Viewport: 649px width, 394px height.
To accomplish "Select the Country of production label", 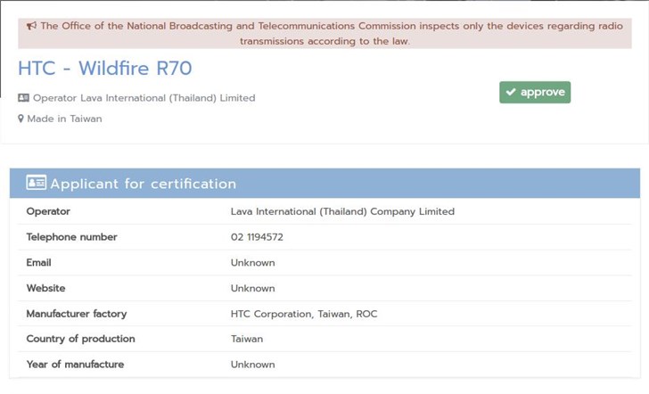I will coord(81,339).
